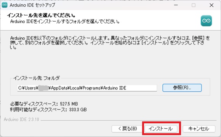
Task: Click the subheading about choosing install folder
Action: pyautogui.click(x=65, y=22)
